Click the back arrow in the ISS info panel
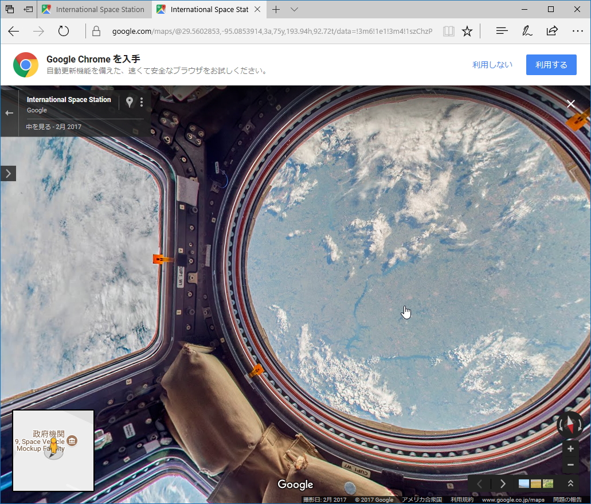 point(9,113)
